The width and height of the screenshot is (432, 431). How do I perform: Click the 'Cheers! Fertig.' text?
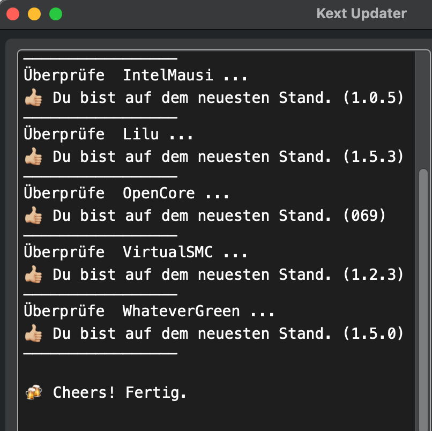click(x=120, y=393)
